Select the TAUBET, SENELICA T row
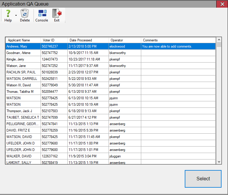Image resolution: width=228 pixels, height=195 pixels. click(x=110, y=117)
